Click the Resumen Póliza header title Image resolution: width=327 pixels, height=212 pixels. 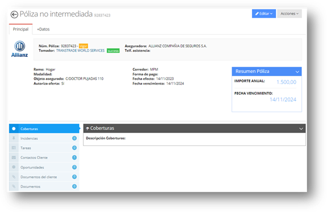pos(253,71)
